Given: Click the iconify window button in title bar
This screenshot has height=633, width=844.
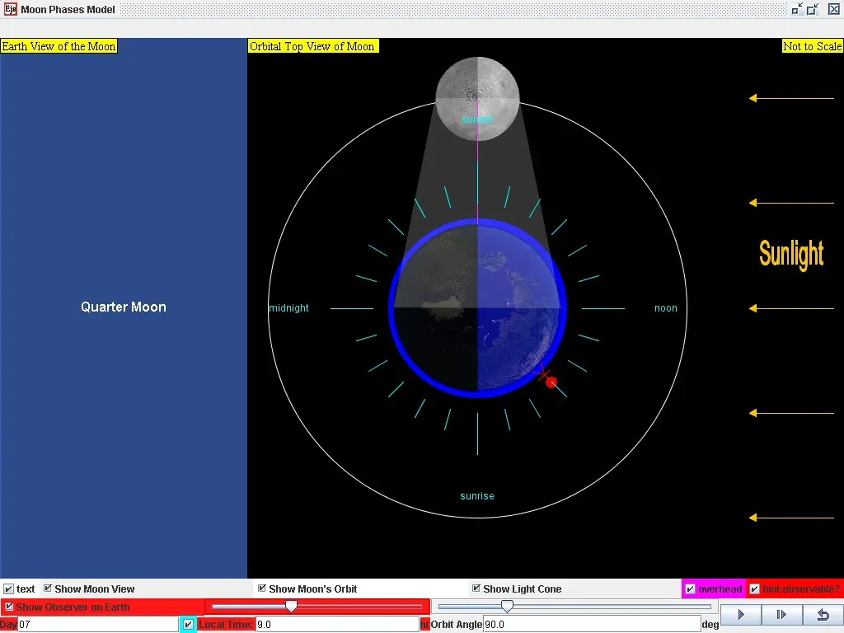Looking at the screenshot, I should click(797, 10).
